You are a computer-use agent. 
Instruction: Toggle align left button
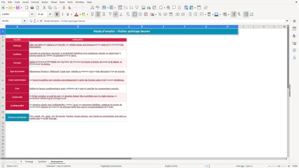coord(93,14)
